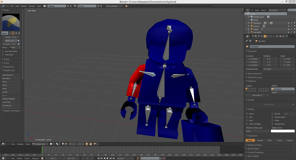
Task: Click the brush Weight slider
Action: [x=11, y=37]
